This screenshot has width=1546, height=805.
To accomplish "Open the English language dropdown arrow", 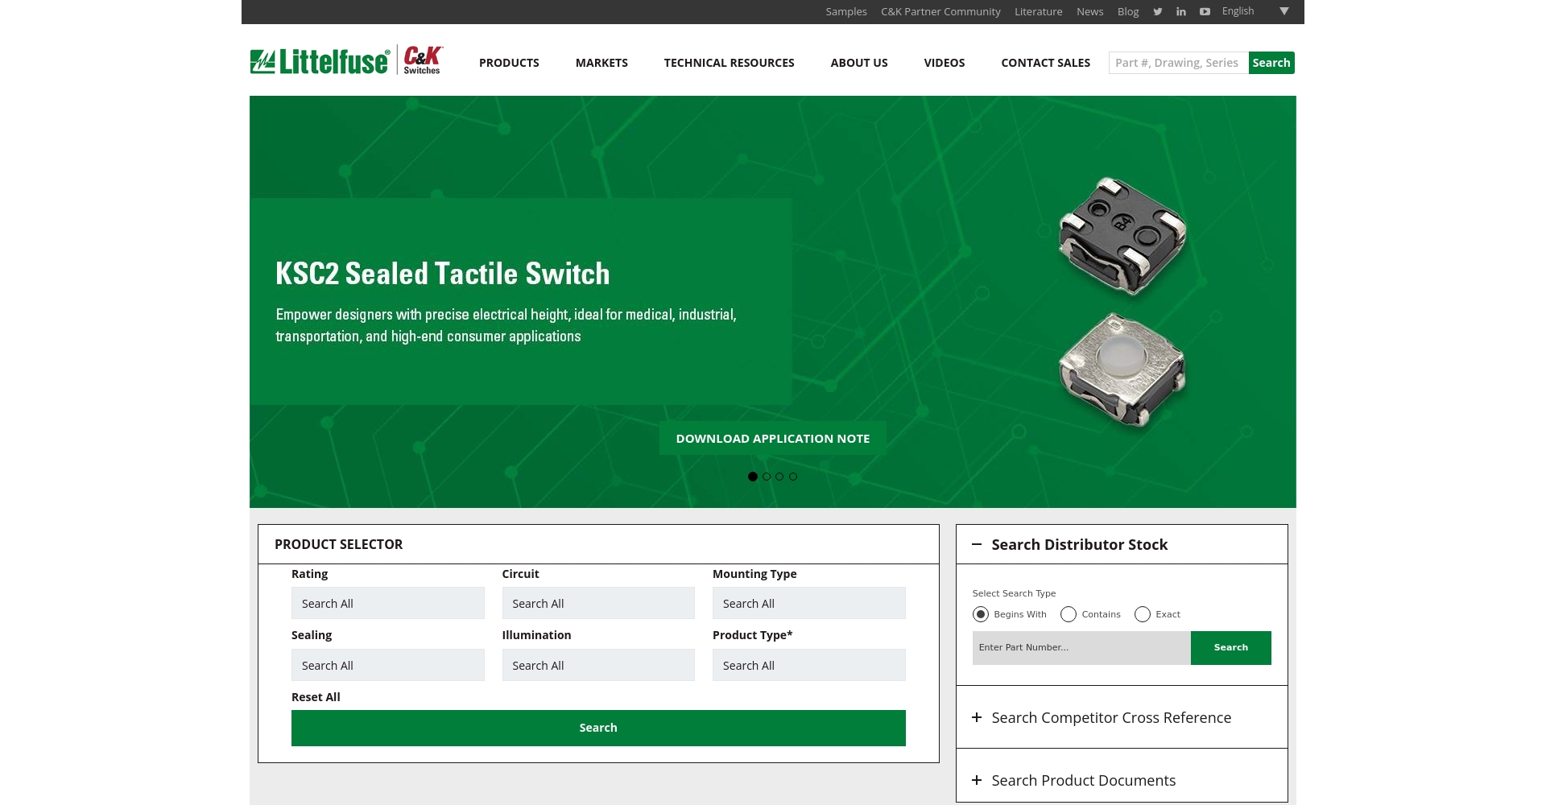I will coord(1284,11).
